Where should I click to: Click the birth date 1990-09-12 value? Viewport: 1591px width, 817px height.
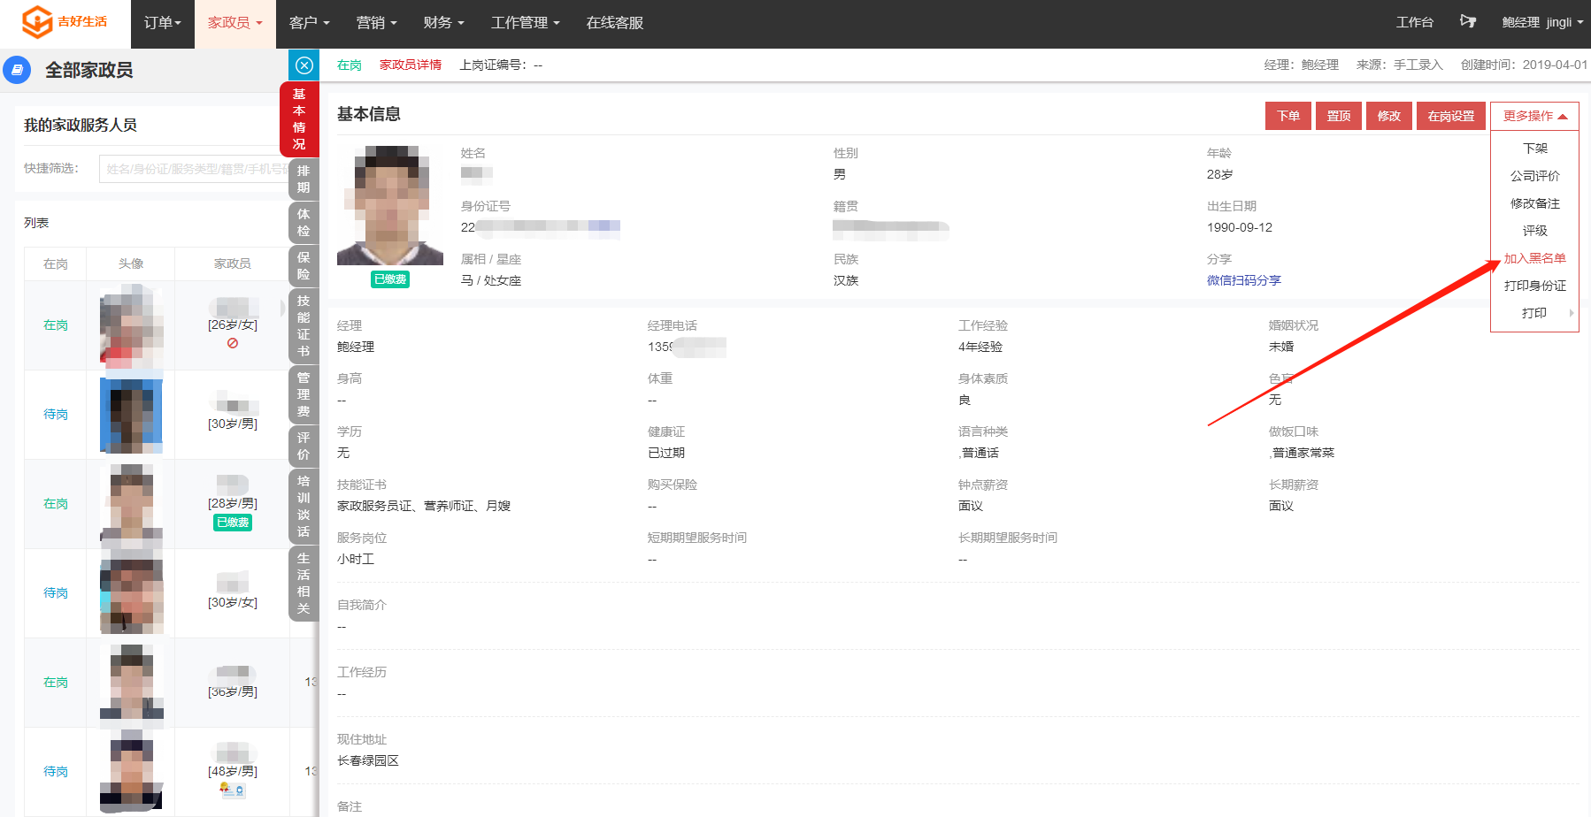pyautogui.click(x=1240, y=227)
